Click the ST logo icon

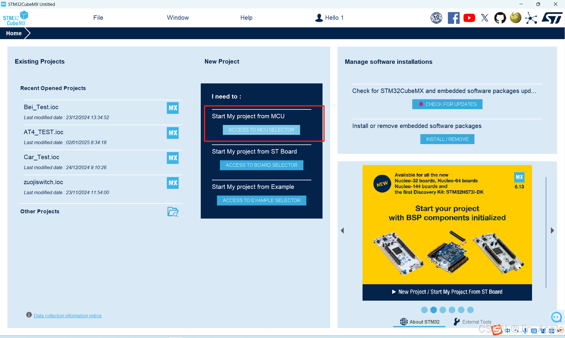[x=552, y=18]
